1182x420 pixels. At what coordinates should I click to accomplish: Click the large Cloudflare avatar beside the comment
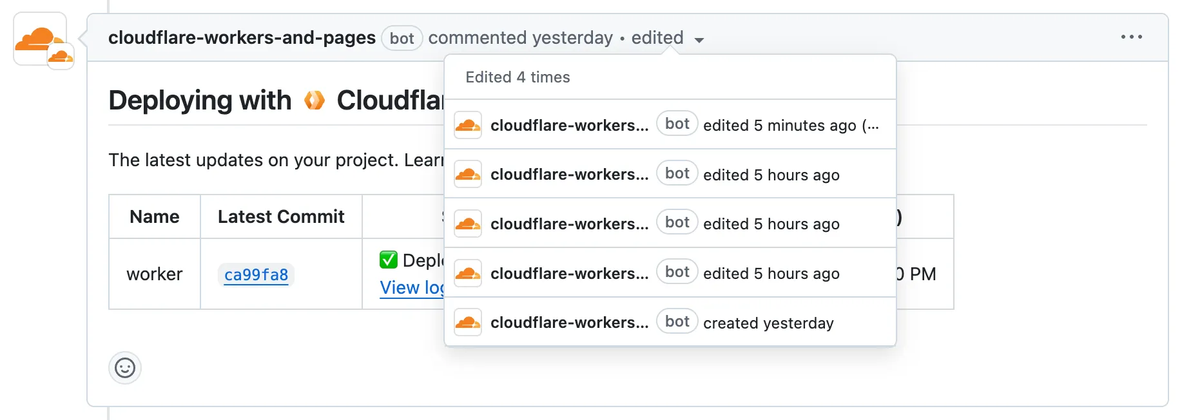[x=37, y=37]
